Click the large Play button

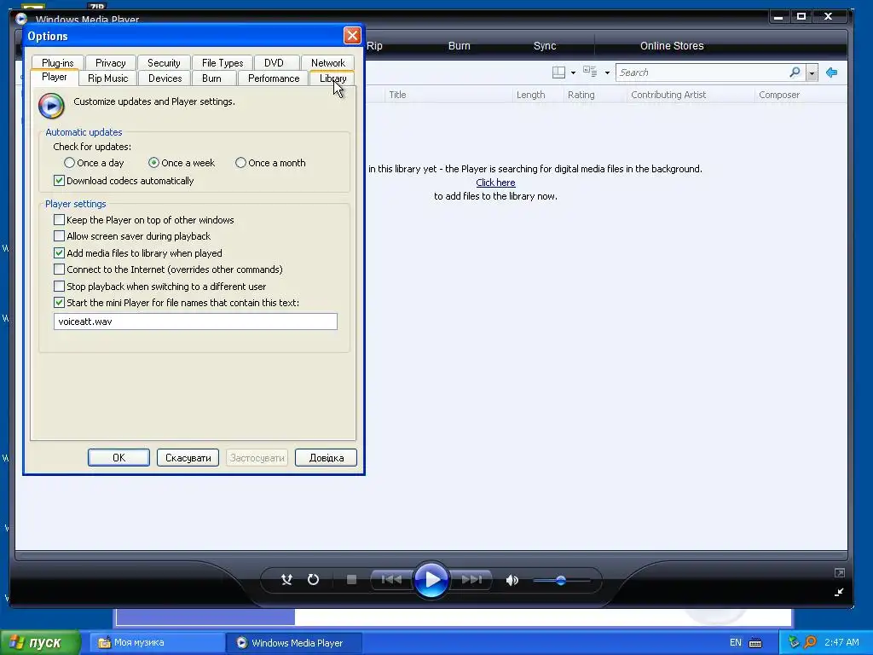point(431,580)
